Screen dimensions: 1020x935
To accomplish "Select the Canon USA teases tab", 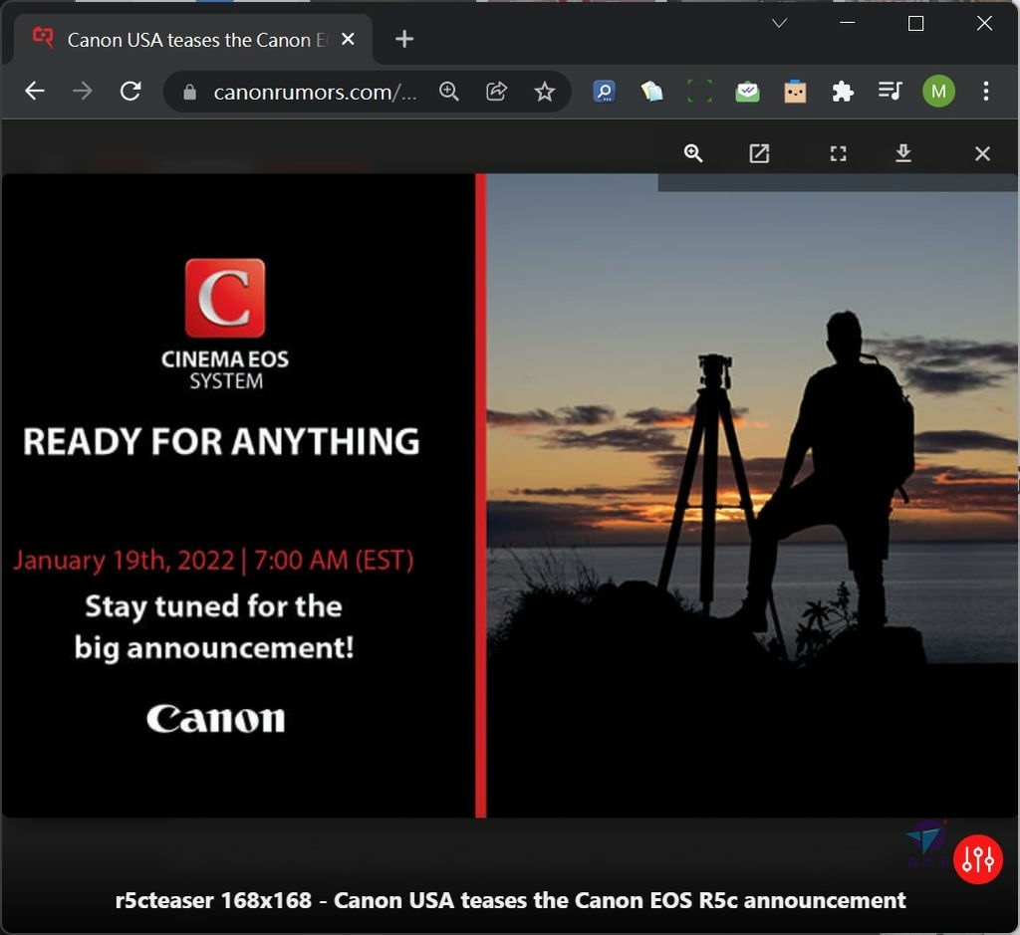I will (193, 40).
